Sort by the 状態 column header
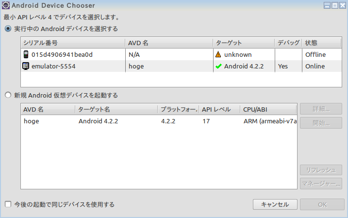 pos(322,43)
